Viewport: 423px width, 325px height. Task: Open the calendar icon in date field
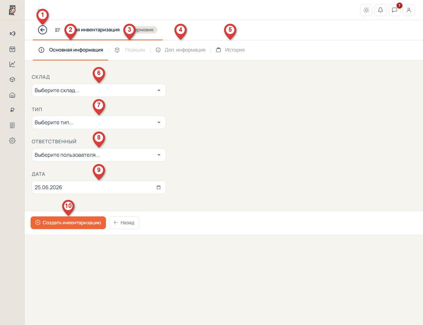pos(159,187)
